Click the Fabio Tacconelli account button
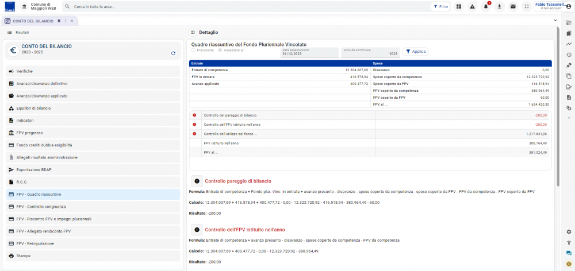Screen dimensions: 575x271 (554, 6)
